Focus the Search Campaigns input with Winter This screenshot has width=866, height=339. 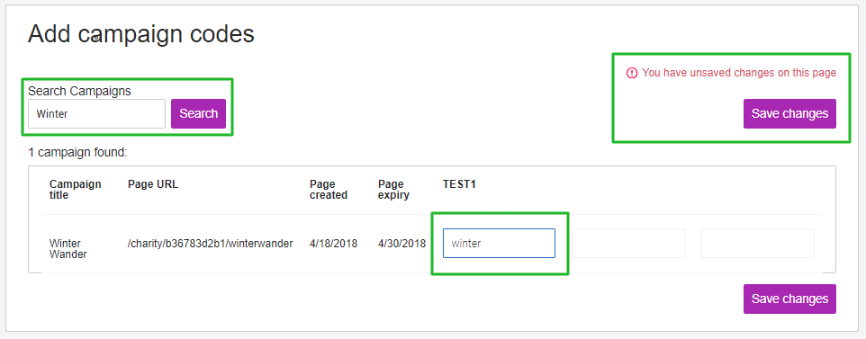[96, 113]
